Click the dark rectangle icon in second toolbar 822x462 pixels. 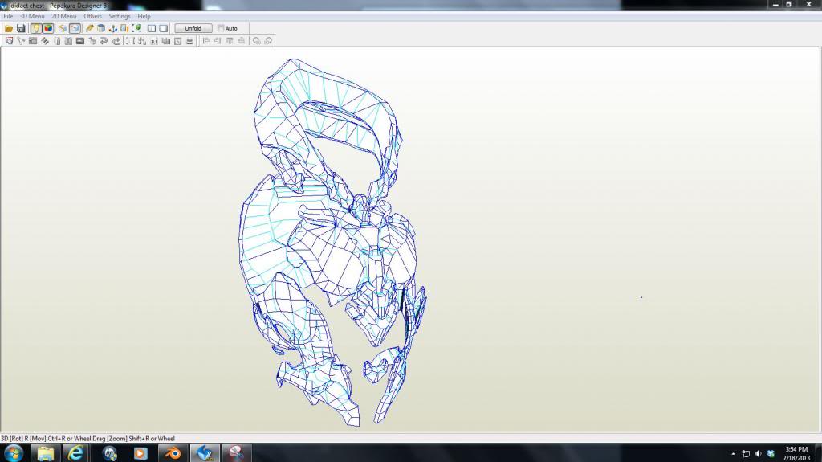pos(80,41)
